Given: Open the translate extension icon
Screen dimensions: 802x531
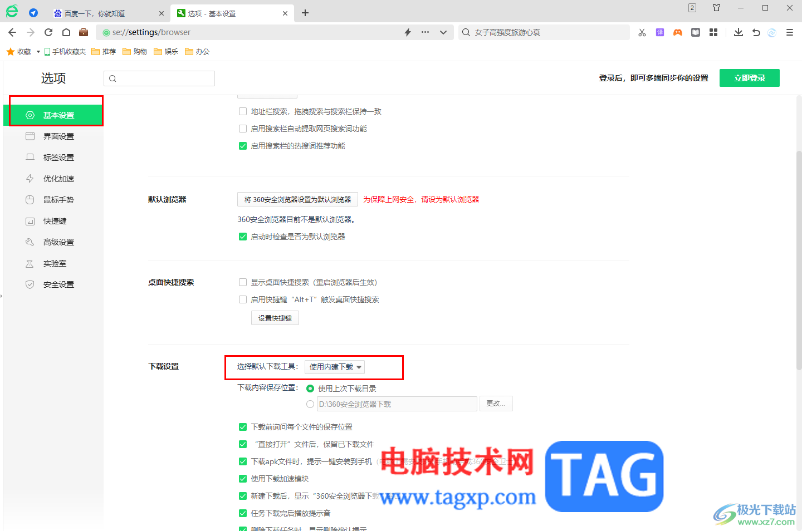Looking at the screenshot, I should [x=660, y=32].
